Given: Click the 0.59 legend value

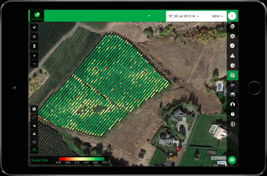Looking at the screenshot, I should [59, 162].
